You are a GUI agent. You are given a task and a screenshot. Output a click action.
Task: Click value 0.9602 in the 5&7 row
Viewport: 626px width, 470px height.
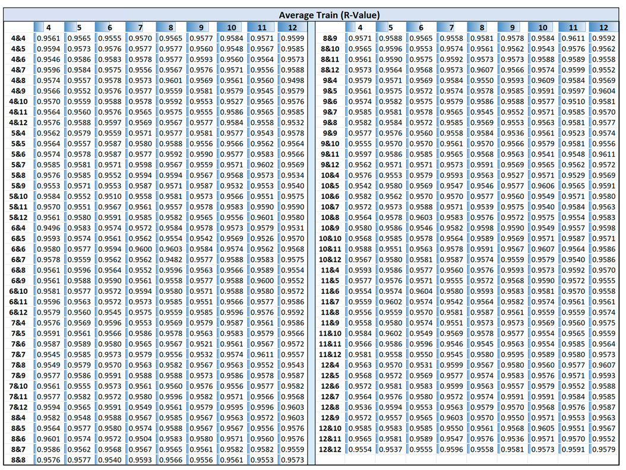pyautogui.click(x=262, y=165)
